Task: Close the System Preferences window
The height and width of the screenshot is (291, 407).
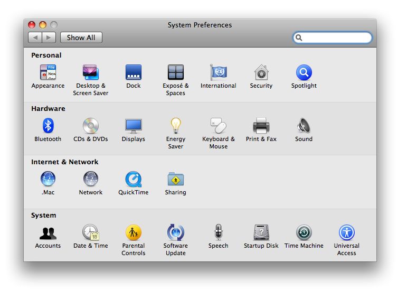Action: tap(32, 25)
